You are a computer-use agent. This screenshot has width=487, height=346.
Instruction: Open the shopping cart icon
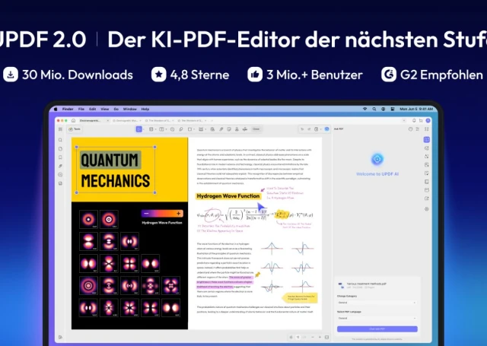[x=421, y=120]
